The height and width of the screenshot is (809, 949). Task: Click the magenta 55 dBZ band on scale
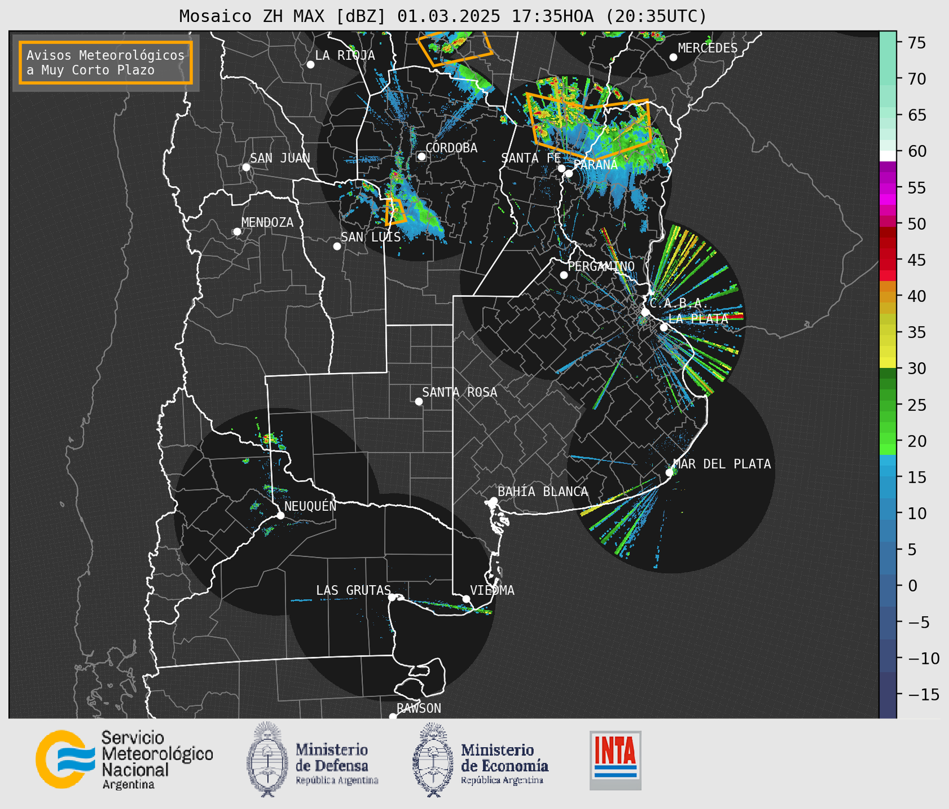coord(888,188)
